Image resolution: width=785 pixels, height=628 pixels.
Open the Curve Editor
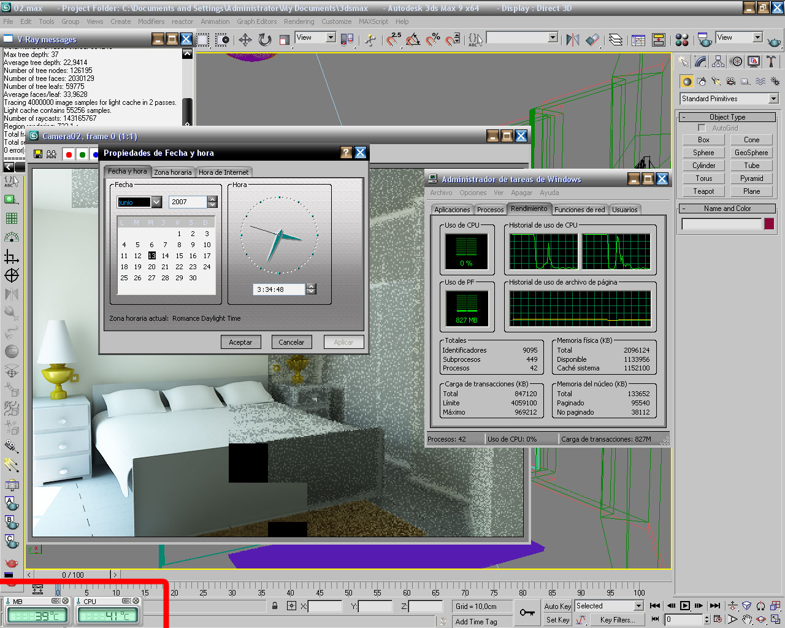point(638,40)
